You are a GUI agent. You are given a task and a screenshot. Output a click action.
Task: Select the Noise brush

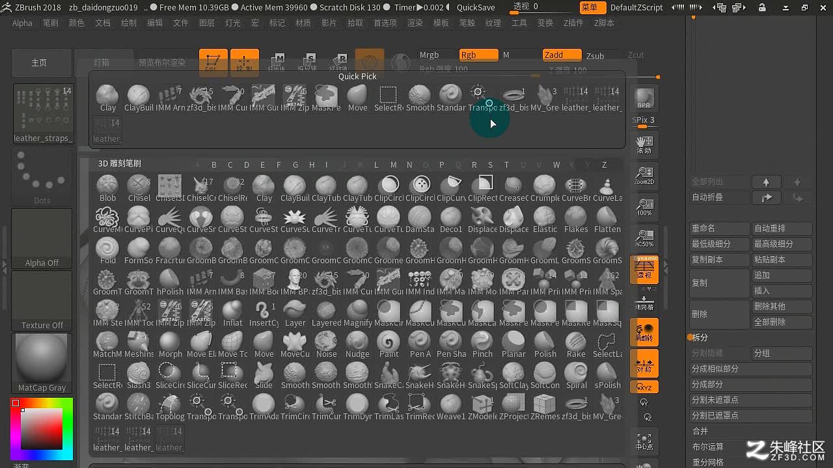(326, 344)
